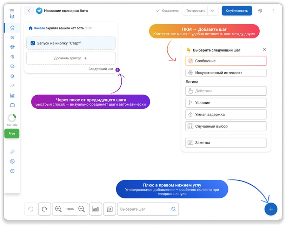Click the "Опубликовать" button

(237, 11)
